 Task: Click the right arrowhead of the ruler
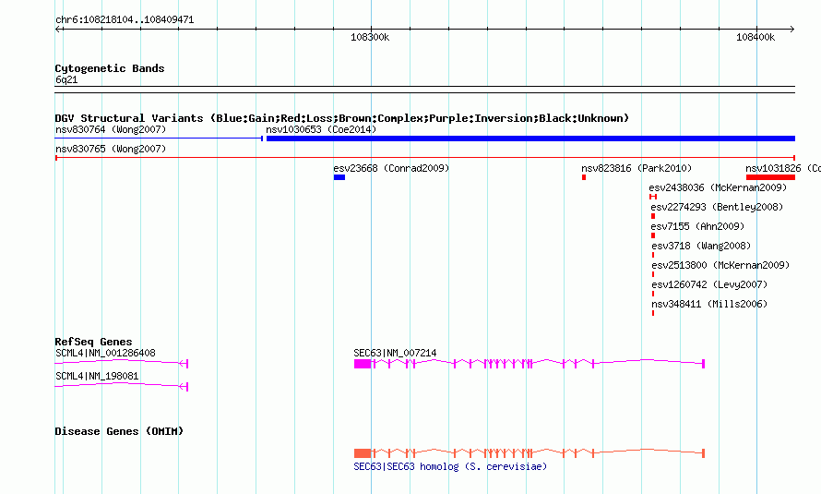[x=791, y=30]
